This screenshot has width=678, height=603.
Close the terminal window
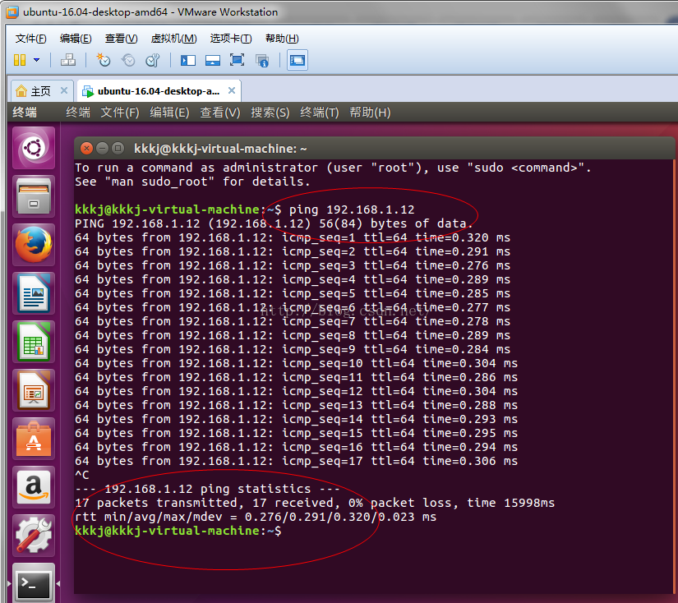[x=86, y=149]
